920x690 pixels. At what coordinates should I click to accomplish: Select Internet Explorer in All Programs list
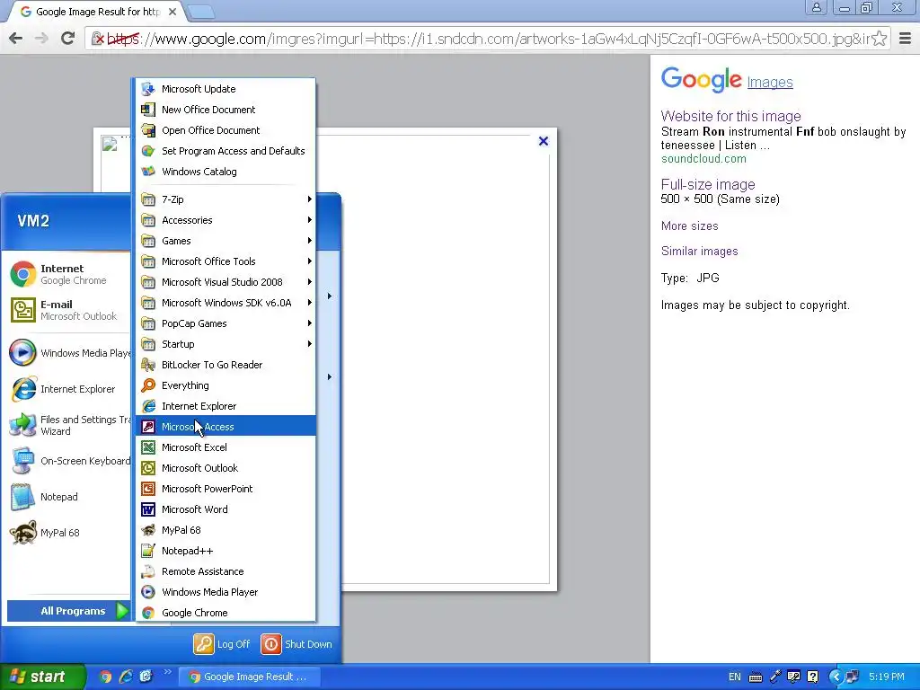226,406
